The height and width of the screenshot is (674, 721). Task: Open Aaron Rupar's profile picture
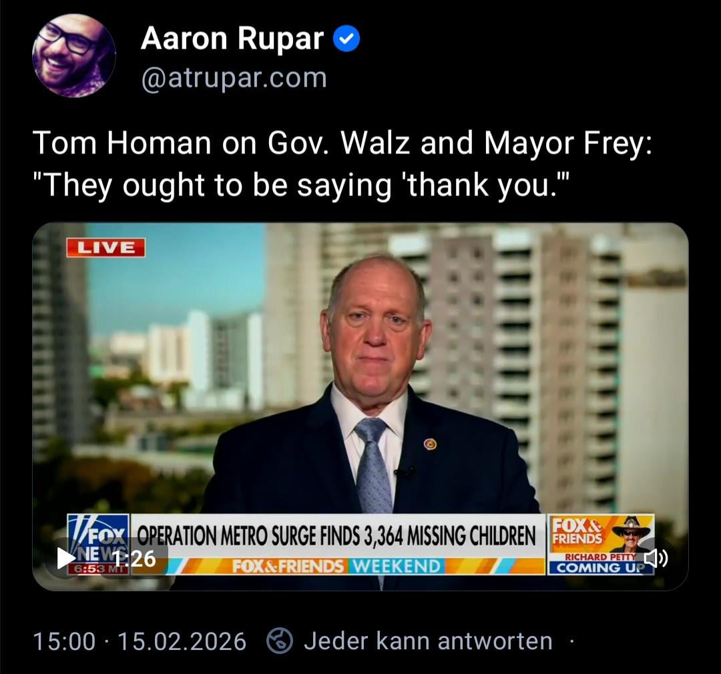coord(73,55)
